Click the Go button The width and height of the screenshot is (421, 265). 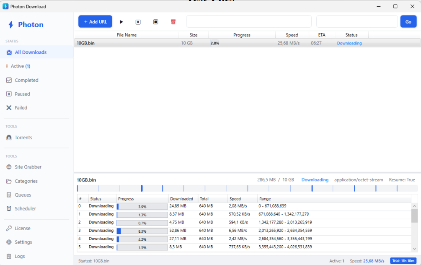tap(408, 21)
